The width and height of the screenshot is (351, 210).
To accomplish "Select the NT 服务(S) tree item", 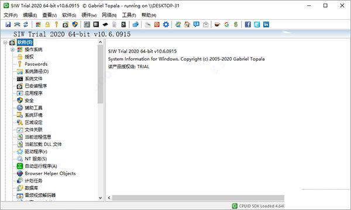I will pos(36,159).
